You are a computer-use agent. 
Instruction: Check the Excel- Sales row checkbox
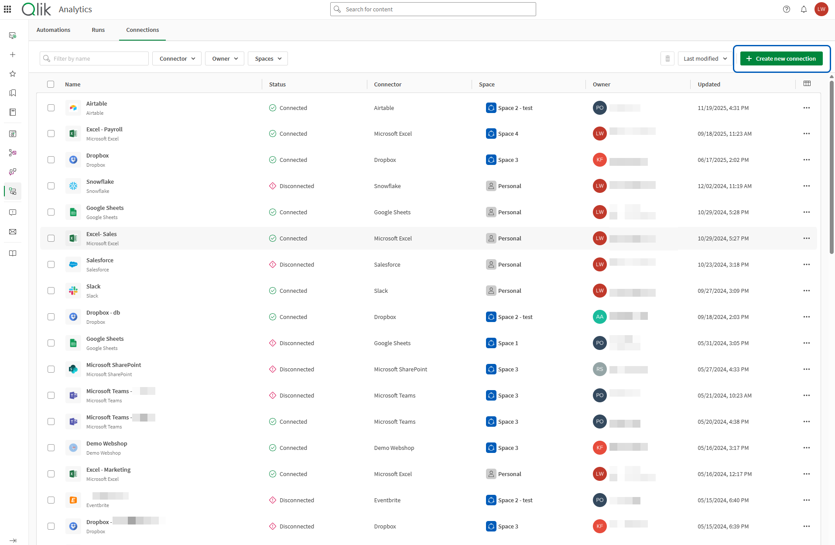(51, 238)
